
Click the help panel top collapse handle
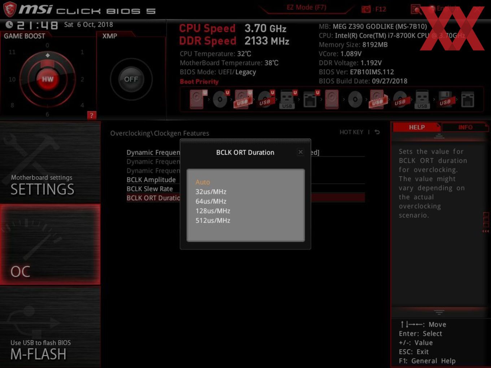[x=439, y=136]
